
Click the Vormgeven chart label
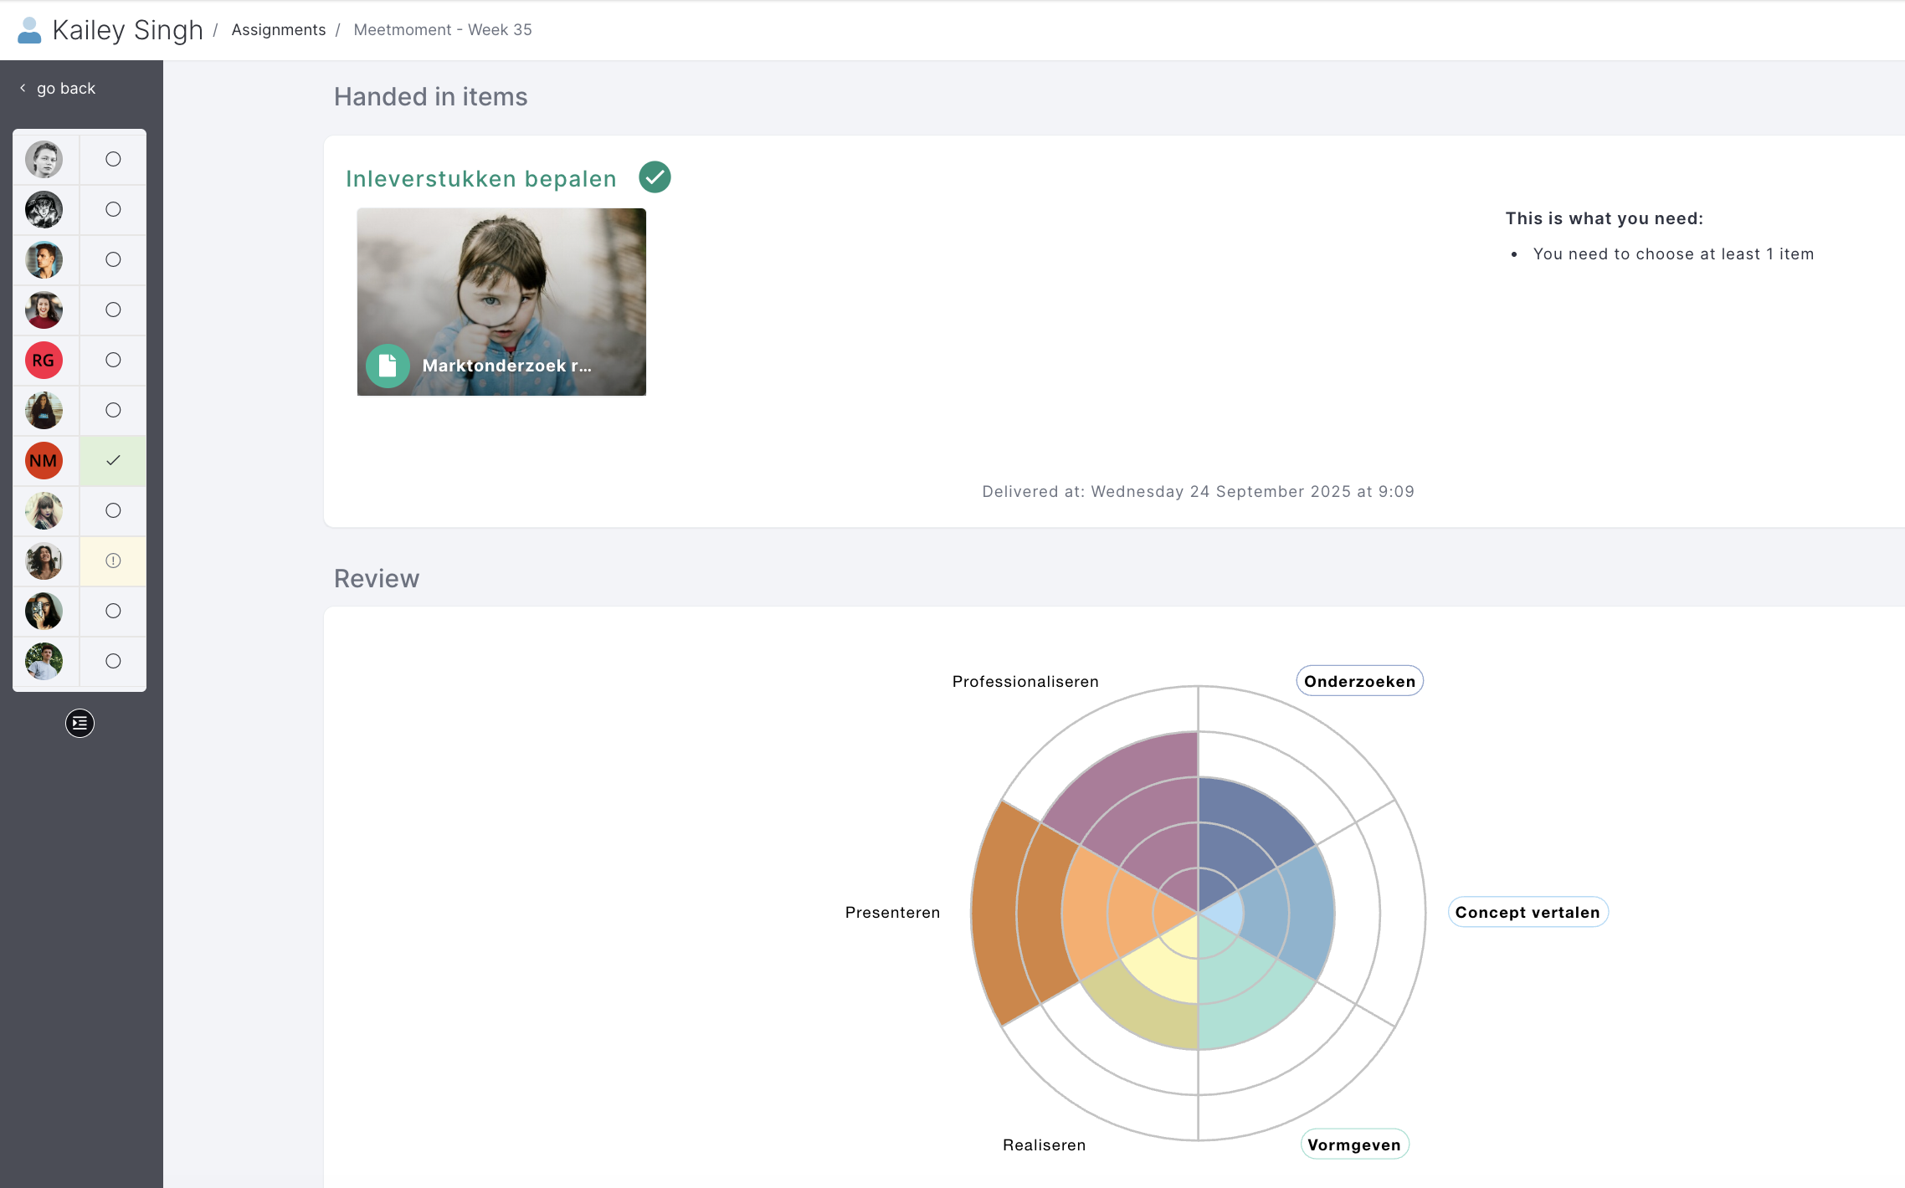pyautogui.click(x=1354, y=1144)
